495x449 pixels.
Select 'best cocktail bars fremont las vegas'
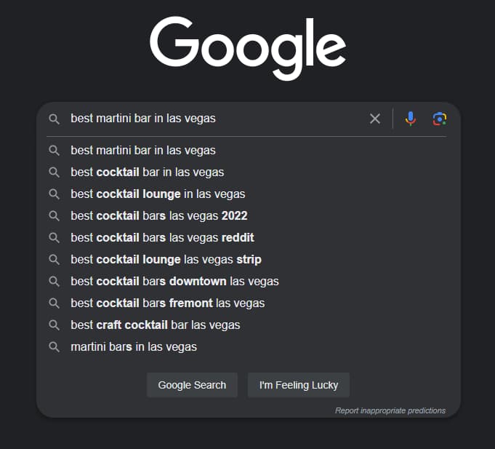[x=167, y=303]
